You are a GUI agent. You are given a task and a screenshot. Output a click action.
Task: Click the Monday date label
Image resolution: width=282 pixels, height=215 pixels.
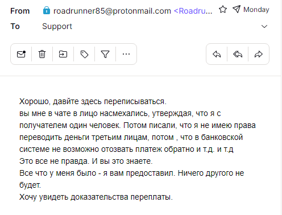tap(256, 10)
